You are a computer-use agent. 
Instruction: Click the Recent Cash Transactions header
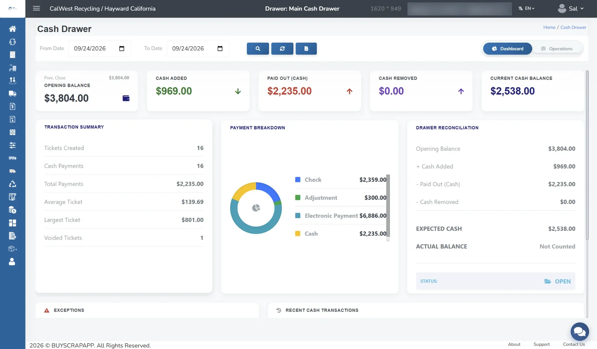[426, 310]
